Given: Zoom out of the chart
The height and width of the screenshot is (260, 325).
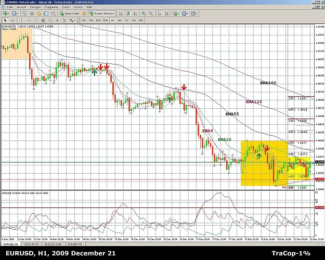Looking at the screenshot, I should 151,14.
